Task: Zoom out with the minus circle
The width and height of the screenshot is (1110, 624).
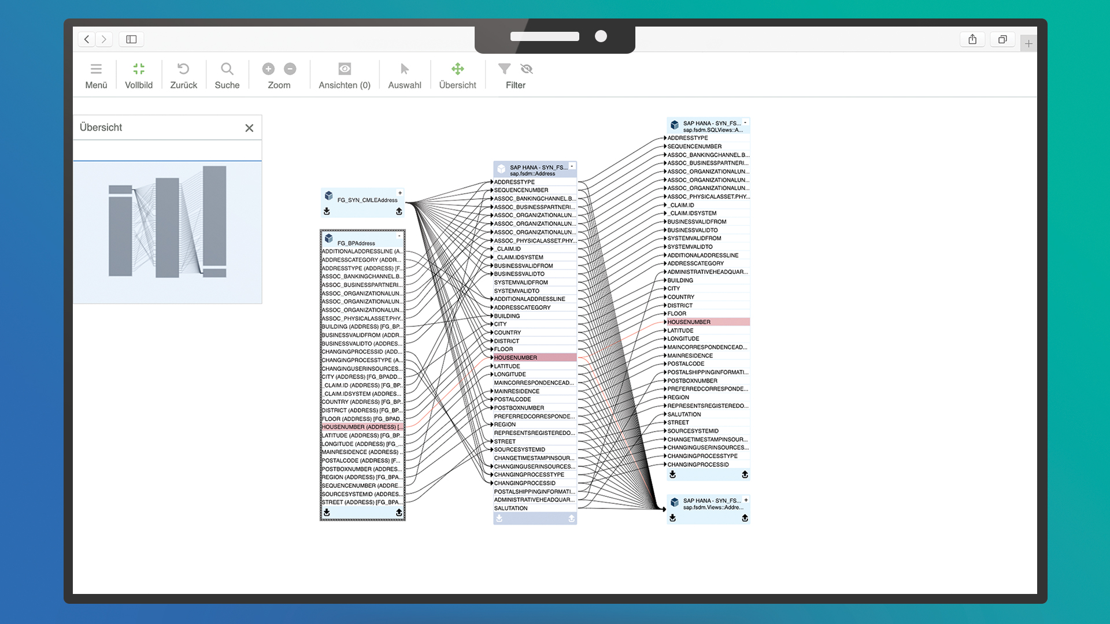Action: pos(290,69)
